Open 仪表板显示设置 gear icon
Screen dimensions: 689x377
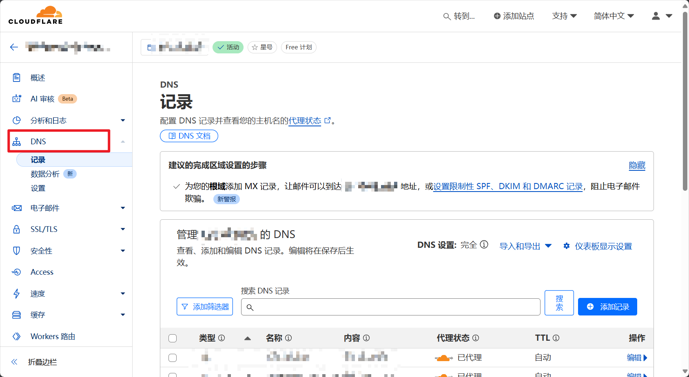566,246
